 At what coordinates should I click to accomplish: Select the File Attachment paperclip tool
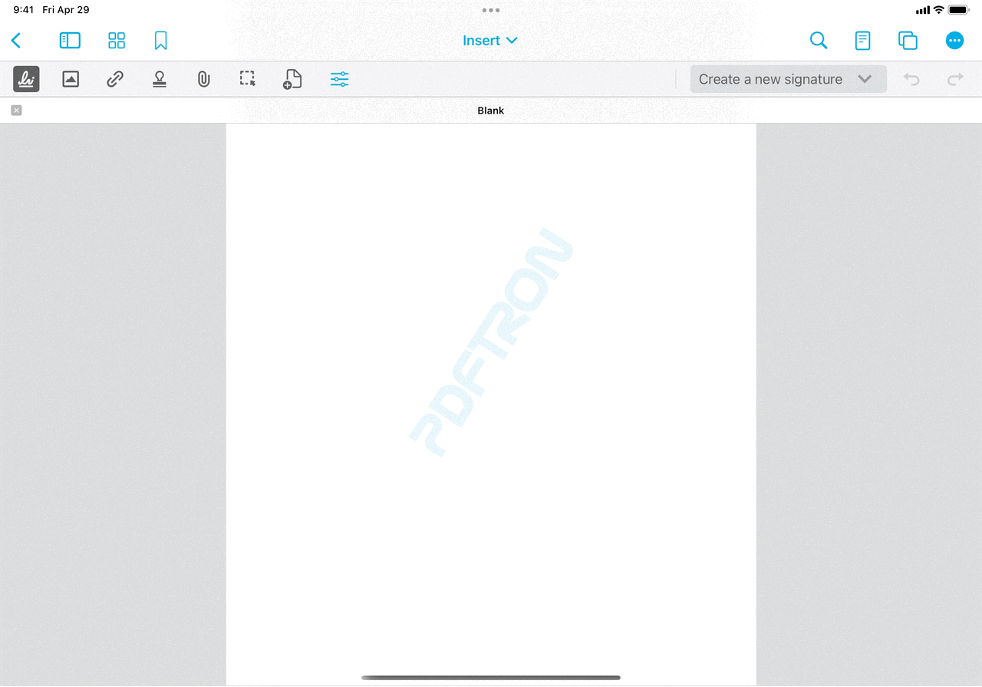pyautogui.click(x=203, y=79)
